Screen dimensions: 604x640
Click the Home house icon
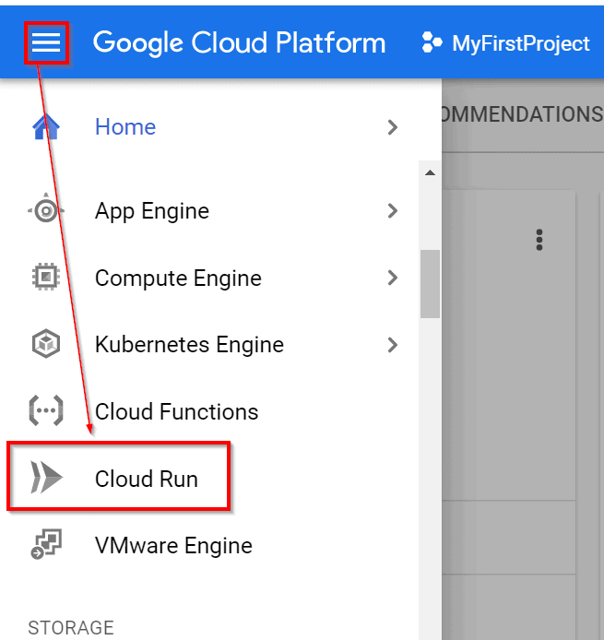tap(45, 127)
